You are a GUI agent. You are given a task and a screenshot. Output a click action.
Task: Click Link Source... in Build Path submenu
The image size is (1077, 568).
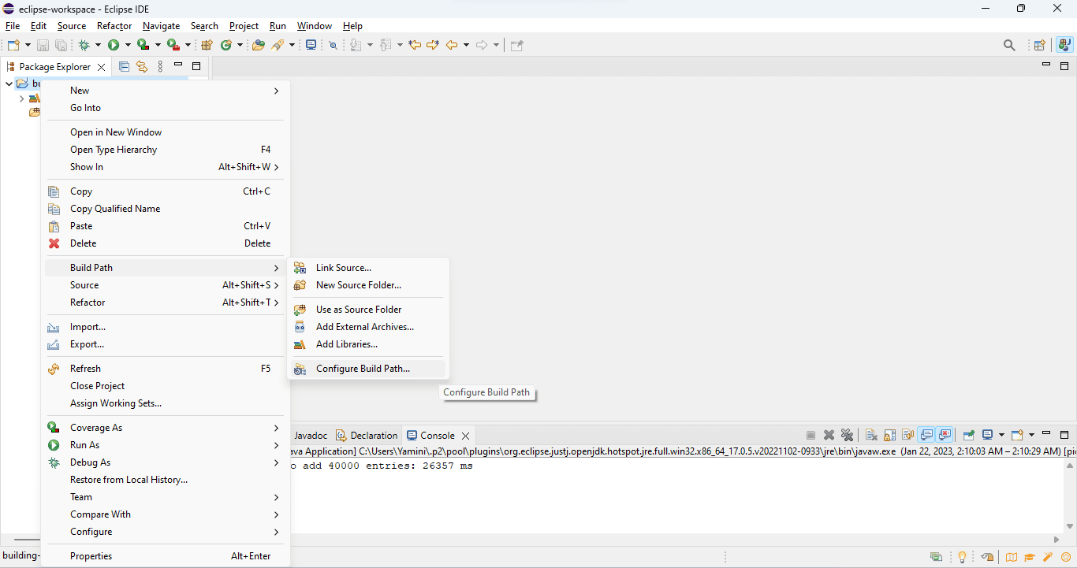pyautogui.click(x=368, y=268)
